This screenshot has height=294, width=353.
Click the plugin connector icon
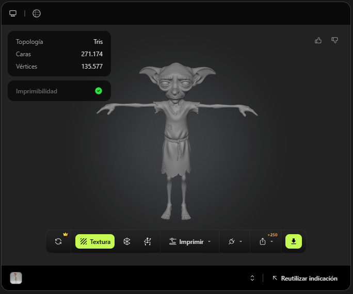[231, 241]
